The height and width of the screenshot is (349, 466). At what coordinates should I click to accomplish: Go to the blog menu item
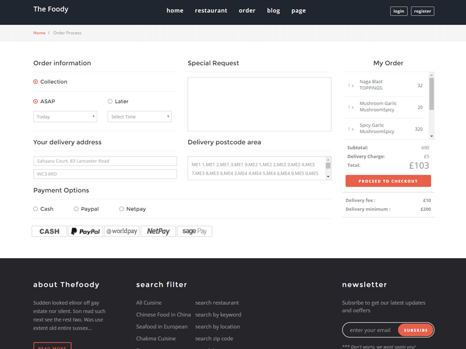click(273, 10)
